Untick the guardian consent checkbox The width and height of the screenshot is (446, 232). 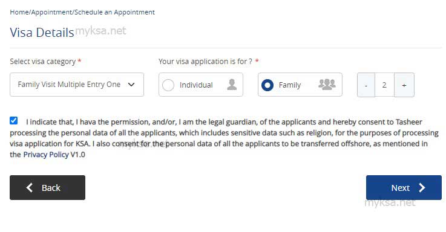(13, 120)
